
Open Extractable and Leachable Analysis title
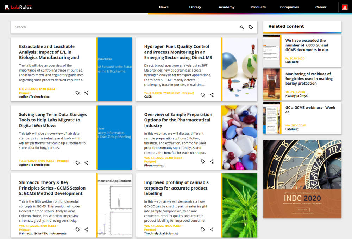pos(49,52)
